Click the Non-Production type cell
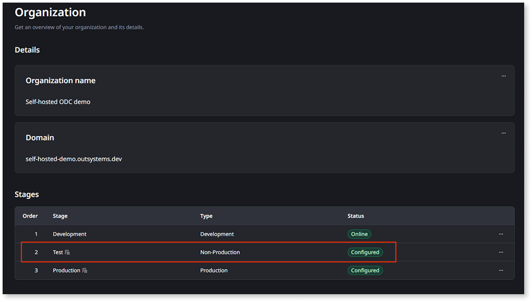 coord(220,252)
